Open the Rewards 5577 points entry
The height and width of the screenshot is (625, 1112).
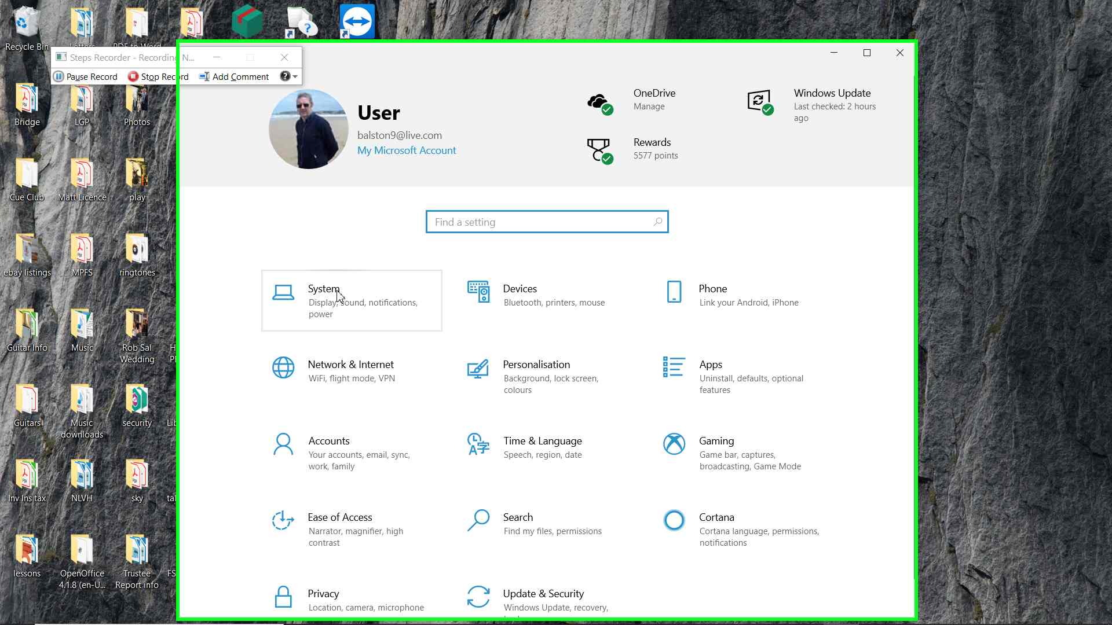pyautogui.click(x=656, y=149)
